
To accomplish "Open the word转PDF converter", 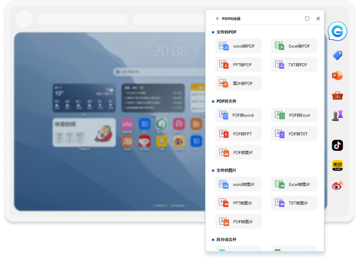I will [x=239, y=46].
